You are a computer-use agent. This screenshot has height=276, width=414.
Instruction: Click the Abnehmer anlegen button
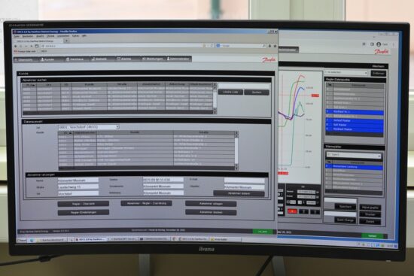[211, 204]
